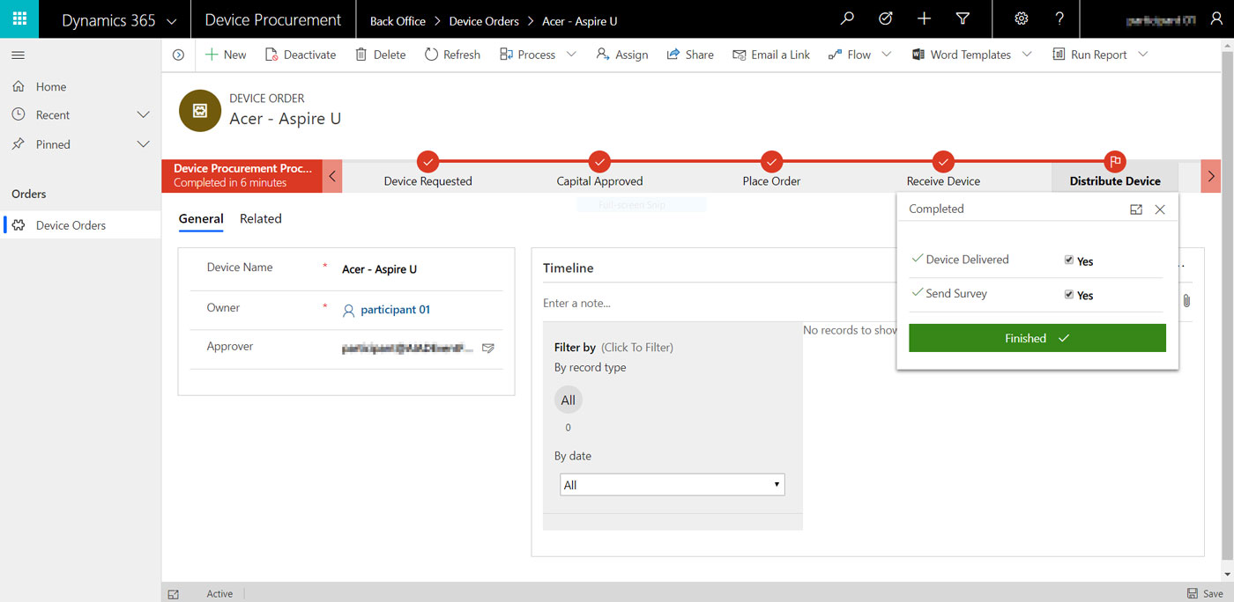Pop out the Completed stage flyout
This screenshot has width=1234, height=602.
[1136, 209]
